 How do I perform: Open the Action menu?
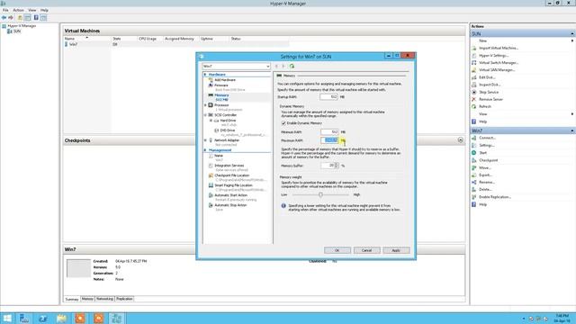point(18,10)
